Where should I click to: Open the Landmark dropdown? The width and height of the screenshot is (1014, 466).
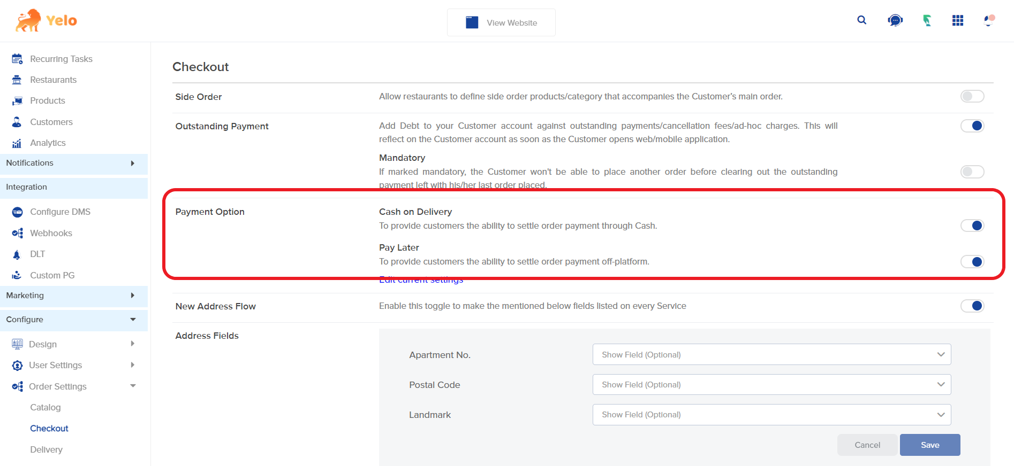pos(771,415)
